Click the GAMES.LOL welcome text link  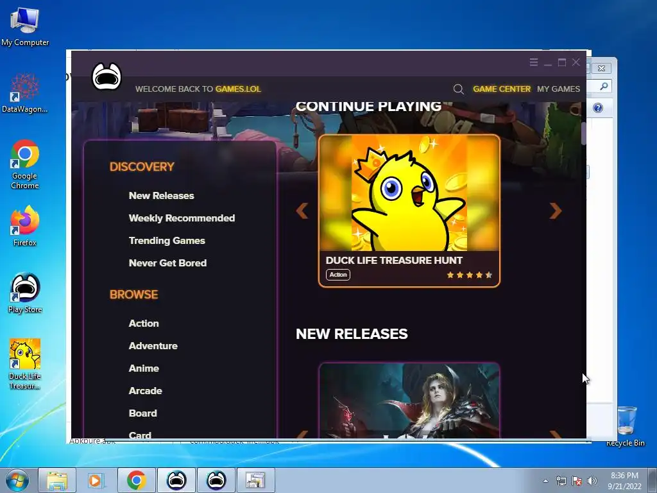click(x=238, y=89)
